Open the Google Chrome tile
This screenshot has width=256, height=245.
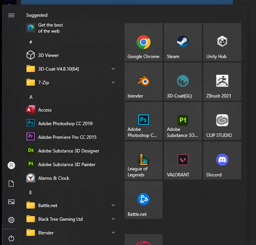(x=144, y=42)
